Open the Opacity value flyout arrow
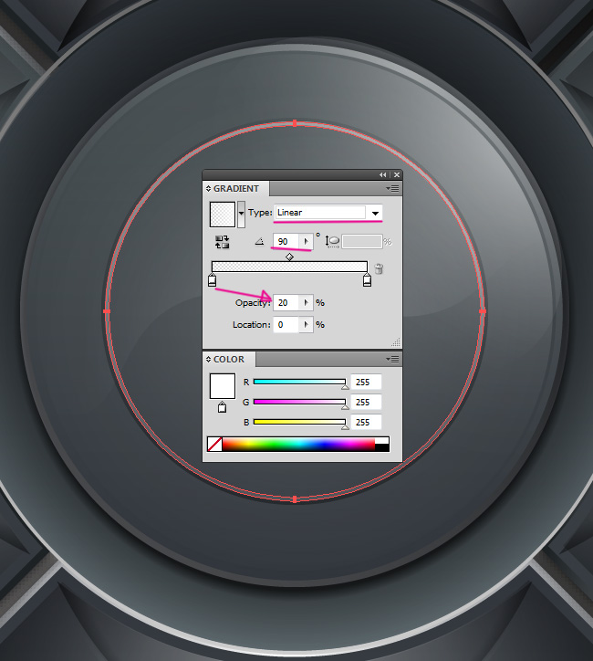This screenshot has height=661, width=593. (306, 302)
